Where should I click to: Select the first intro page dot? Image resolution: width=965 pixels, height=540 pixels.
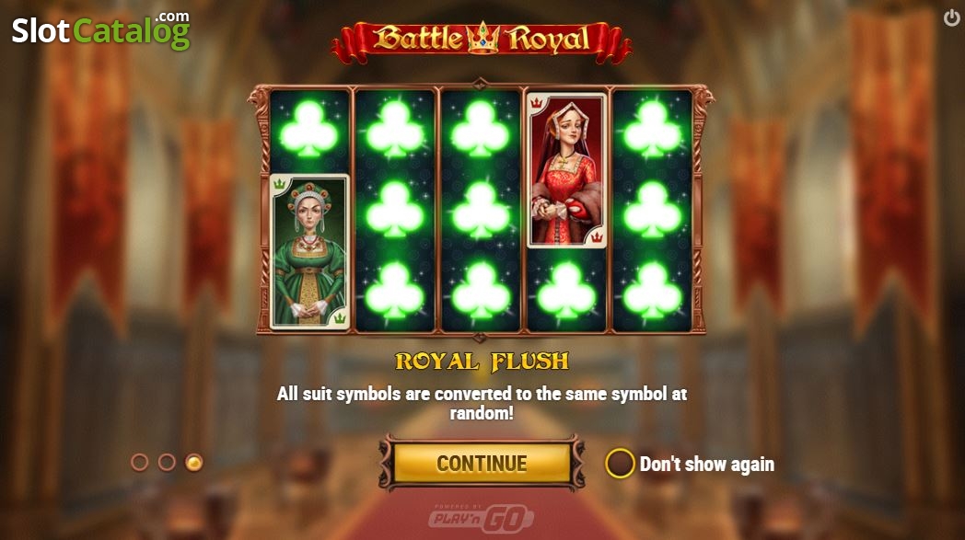coord(140,463)
